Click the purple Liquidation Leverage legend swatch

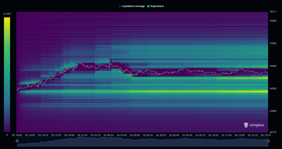(120, 6)
